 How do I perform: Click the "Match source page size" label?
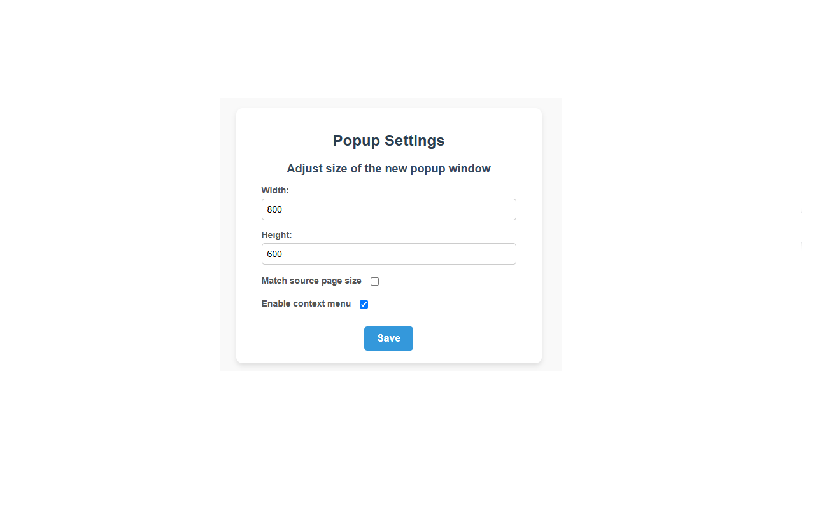tap(311, 281)
